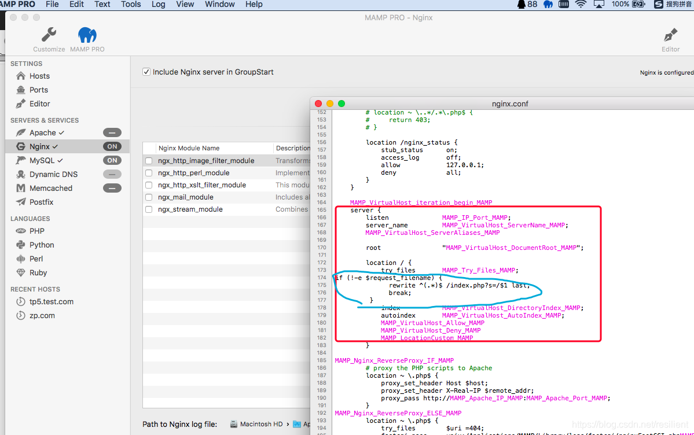Screen dimensions: 694x435
Task: Click the clock icon next to tp5.test.com
Action: [21, 302]
